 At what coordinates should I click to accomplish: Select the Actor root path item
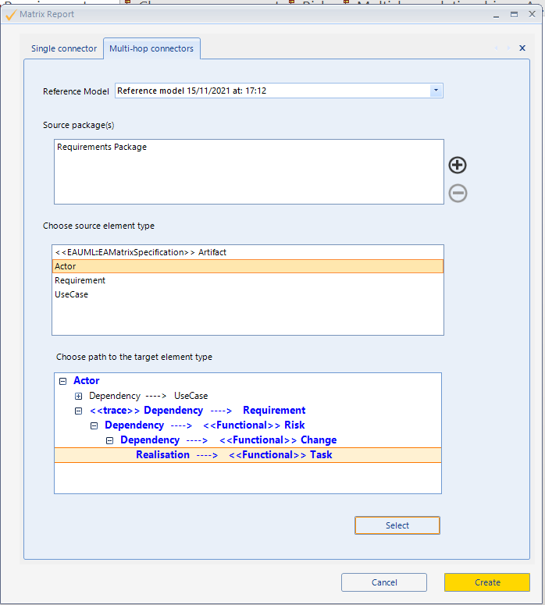click(x=87, y=380)
